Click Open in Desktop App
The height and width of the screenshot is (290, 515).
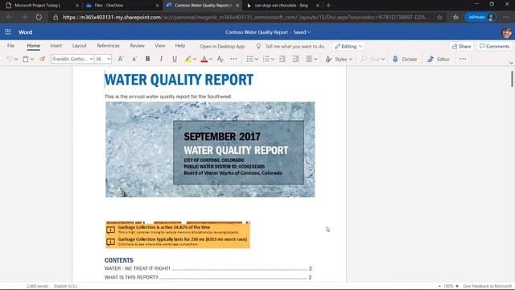[x=222, y=47]
